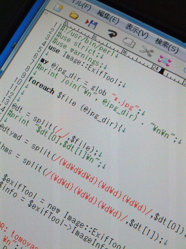This screenshot has width=186, height=249.
Task: Click '$exifTool = new Image::ExifTool' line
Action: click(x=64, y=213)
